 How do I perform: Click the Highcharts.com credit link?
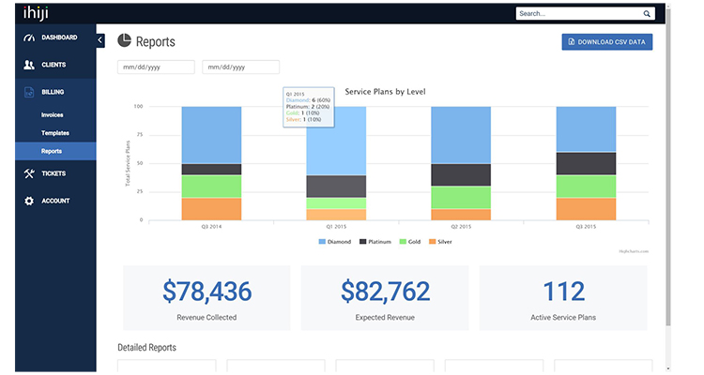coord(634,251)
